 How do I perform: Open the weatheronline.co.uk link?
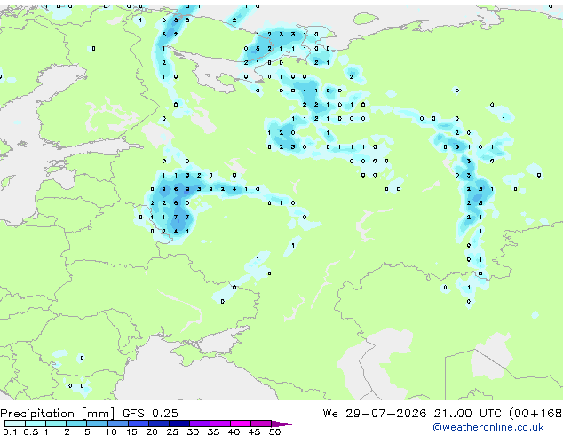pos(488,427)
